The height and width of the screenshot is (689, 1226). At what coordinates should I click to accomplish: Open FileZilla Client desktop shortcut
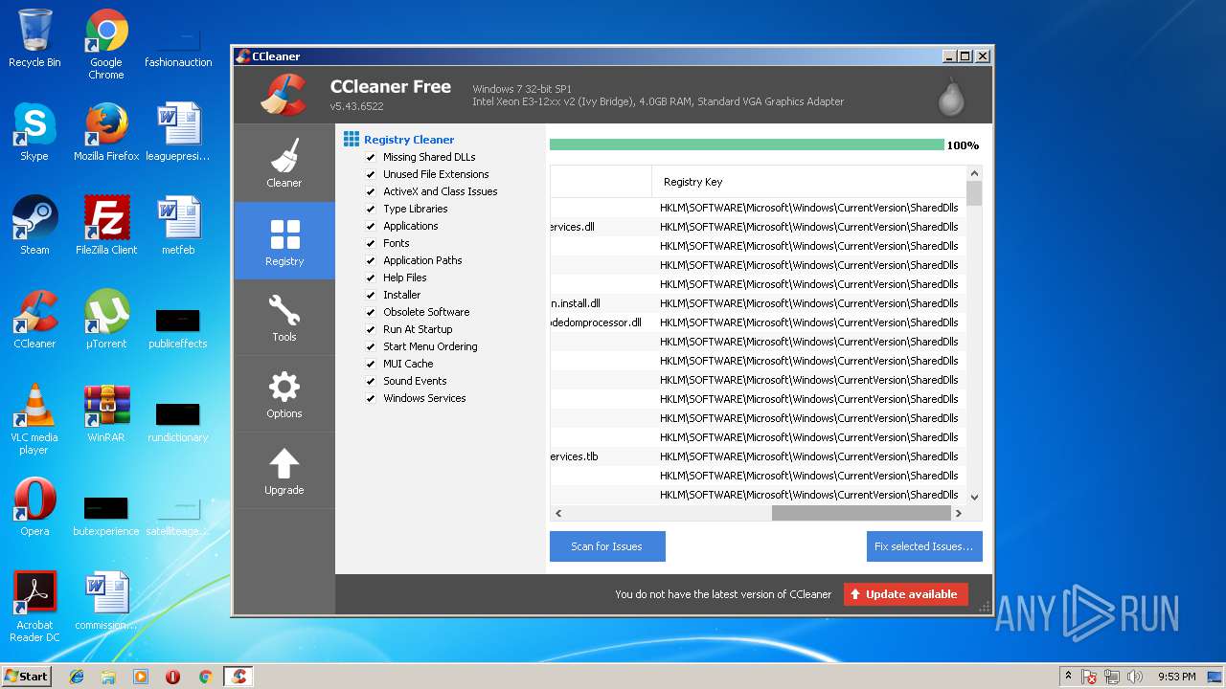(x=106, y=226)
